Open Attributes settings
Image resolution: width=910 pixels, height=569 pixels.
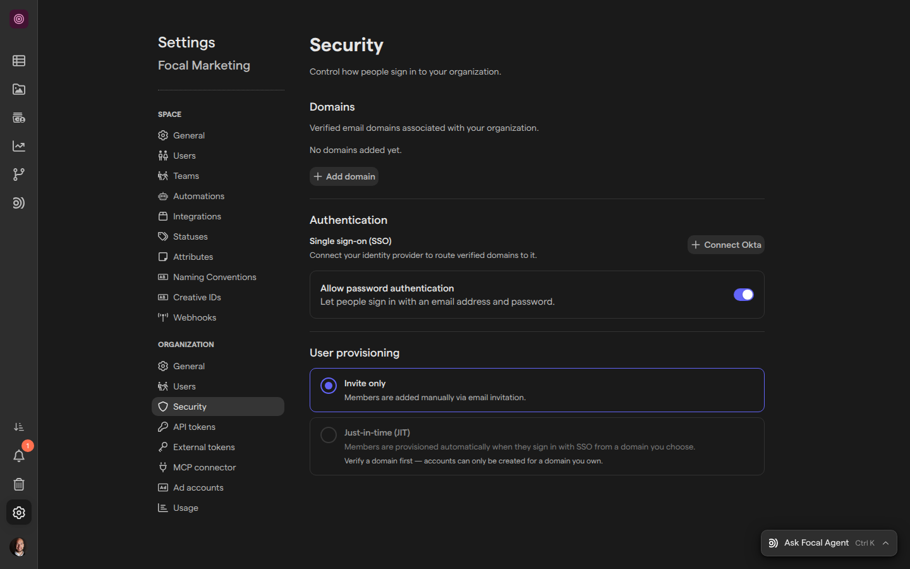click(x=218, y=257)
